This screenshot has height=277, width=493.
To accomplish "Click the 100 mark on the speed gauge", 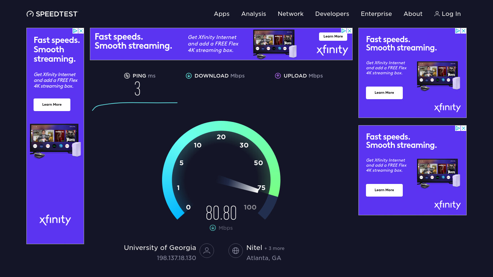I will point(250,207).
